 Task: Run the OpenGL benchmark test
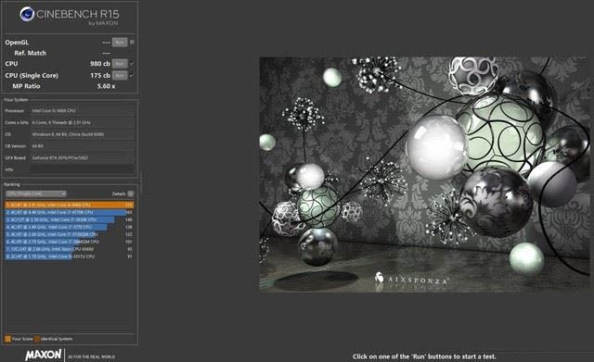coord(120,43)
